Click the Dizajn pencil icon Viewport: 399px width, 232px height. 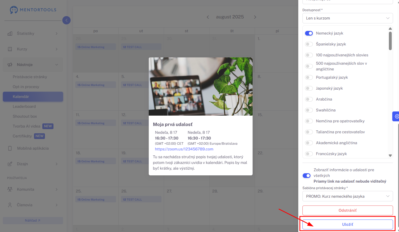pyautogui.click(x=10, y=164)
